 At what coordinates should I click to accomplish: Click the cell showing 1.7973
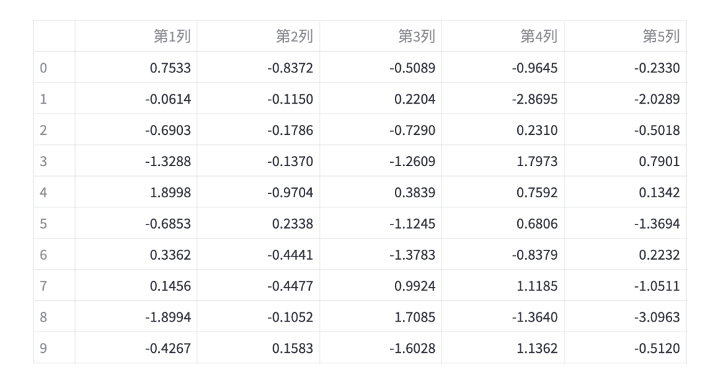click(503, 161)
